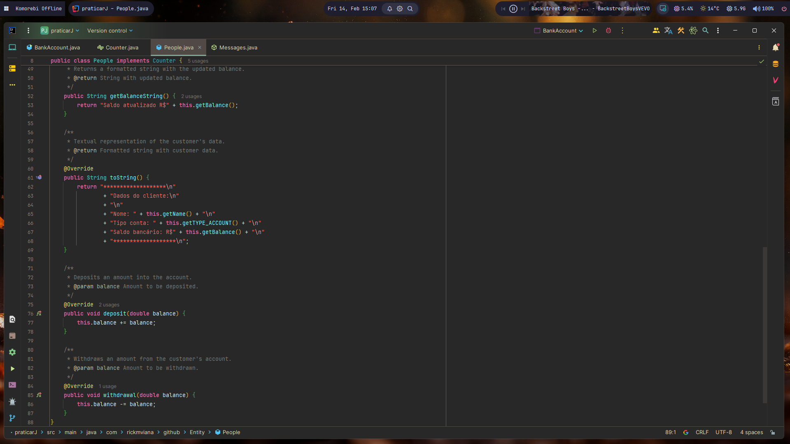The width and height of the screenshot is (790, 444).
Task: Open Search Everywhere magnifier
Action: 705,30
